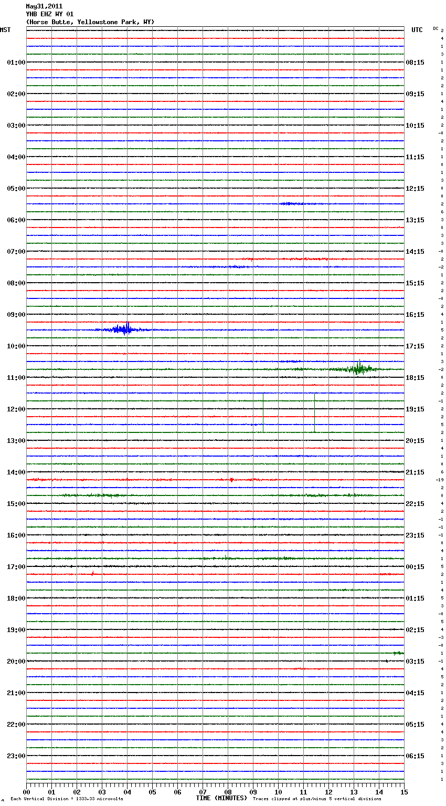Image resolution: width=446 pixels, height=806 pixels.
Task: Click the "UTC" time zone header
Action: pyautogui.click(x=417, y=30)
